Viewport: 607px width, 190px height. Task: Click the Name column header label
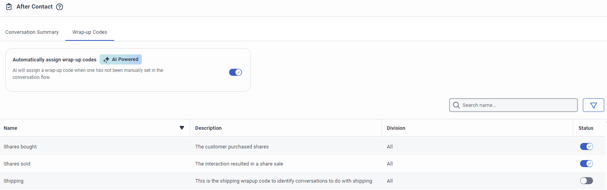pos(11,128)
